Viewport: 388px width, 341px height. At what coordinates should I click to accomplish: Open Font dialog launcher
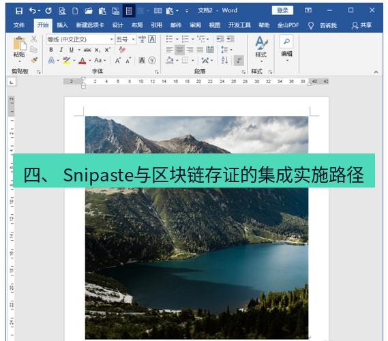pyautogui.click(x=156, y=72)
